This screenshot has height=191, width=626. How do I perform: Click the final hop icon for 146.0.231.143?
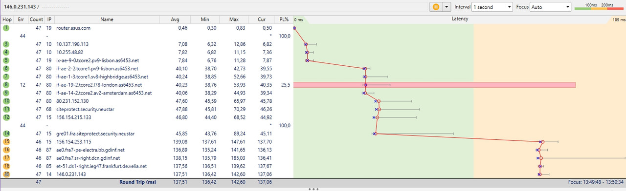(6, 174)
